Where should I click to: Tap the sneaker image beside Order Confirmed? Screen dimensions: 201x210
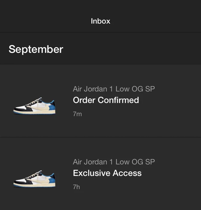[34, 106]
